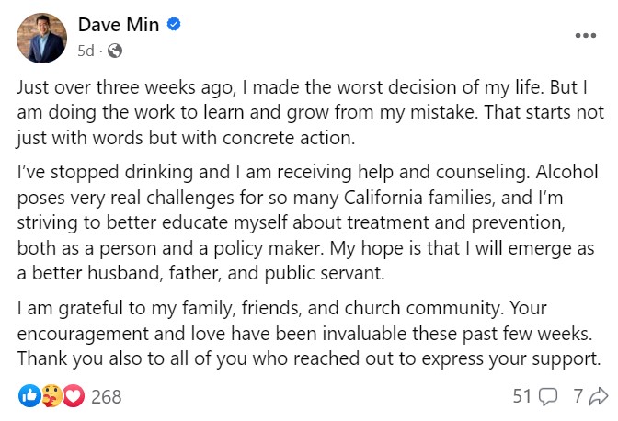Click the yellow Care hug reaction icon
618x421 pixels.
click(x=51, y=396)
